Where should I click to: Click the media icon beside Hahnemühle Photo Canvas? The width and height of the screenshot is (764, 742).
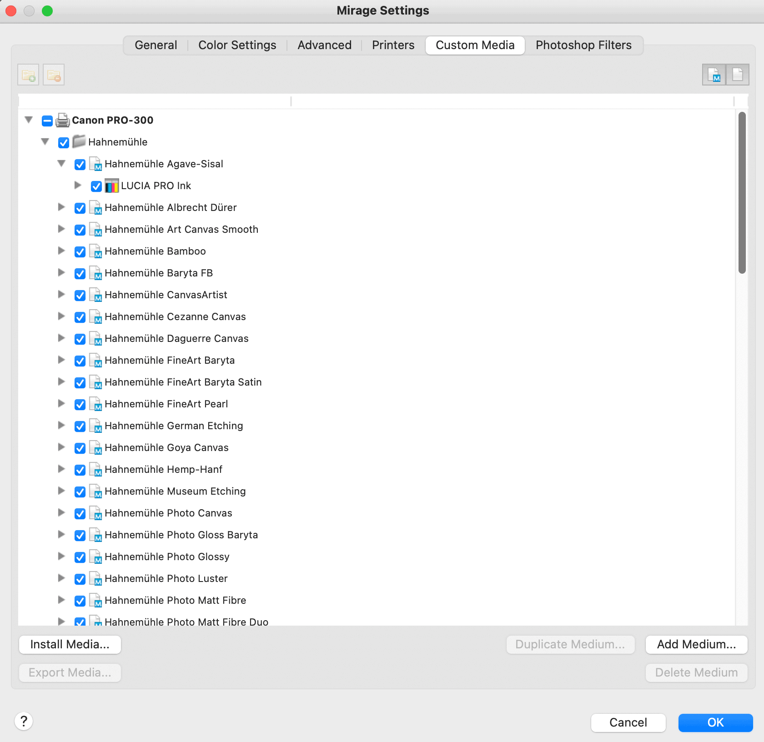tap(95, 513)
